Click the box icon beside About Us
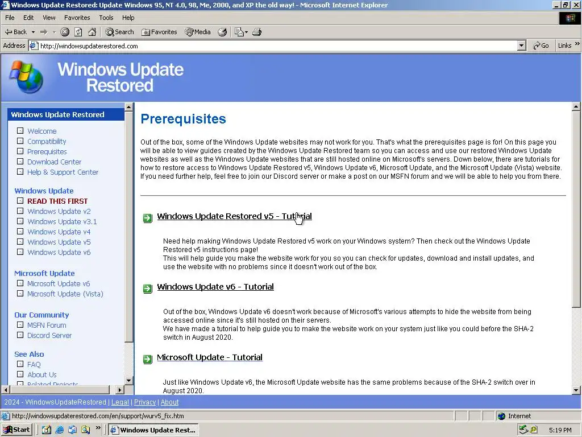This screenshot has height=437, width=582. click(20, 374)
